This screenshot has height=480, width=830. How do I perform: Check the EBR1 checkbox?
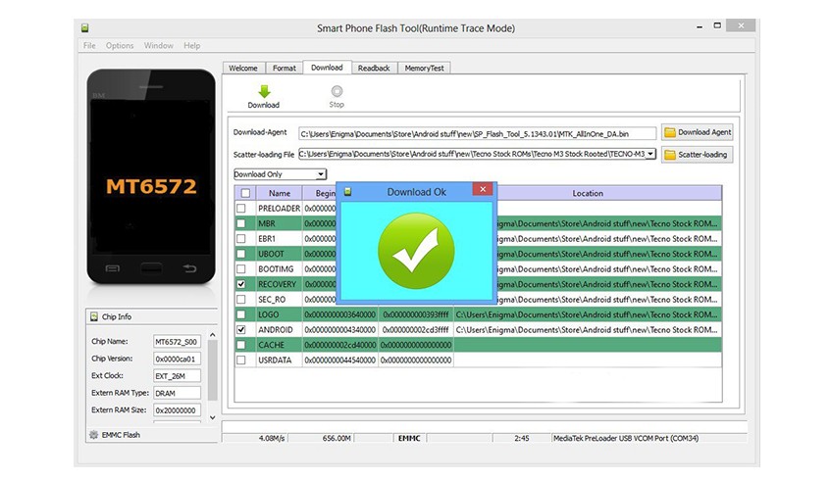click(x=241, y=238)
